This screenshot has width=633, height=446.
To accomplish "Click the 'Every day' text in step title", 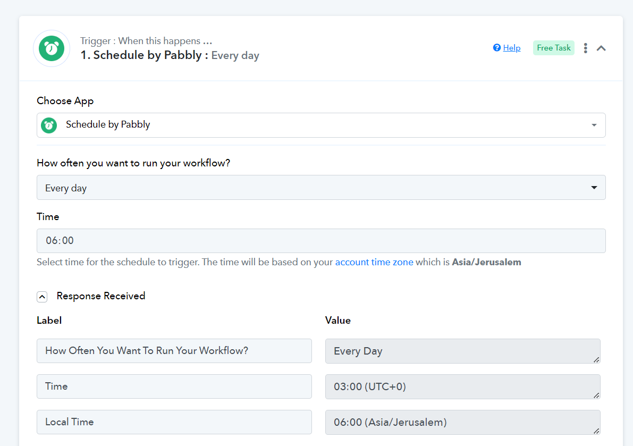I will point(235,56).
